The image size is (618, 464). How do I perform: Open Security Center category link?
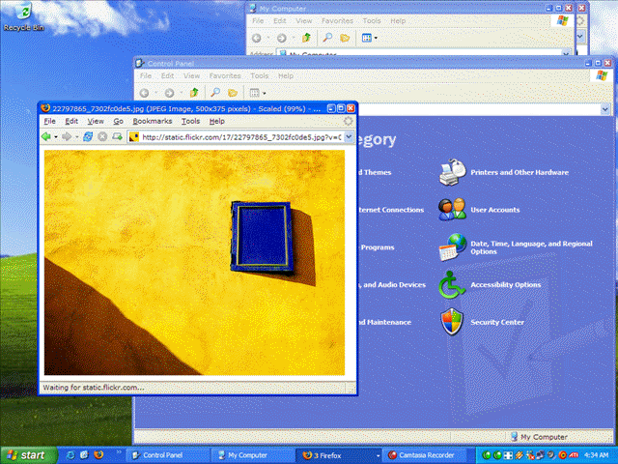point(497,322)
